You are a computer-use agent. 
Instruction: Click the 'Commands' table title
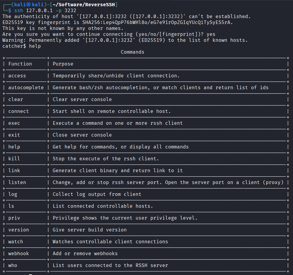(133, 52)
